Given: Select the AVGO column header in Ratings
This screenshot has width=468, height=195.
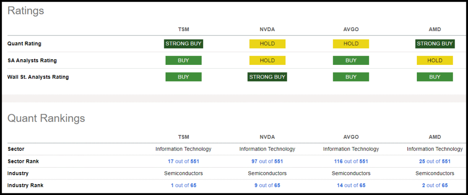Looking at the screenshot, I should point(351,29).
